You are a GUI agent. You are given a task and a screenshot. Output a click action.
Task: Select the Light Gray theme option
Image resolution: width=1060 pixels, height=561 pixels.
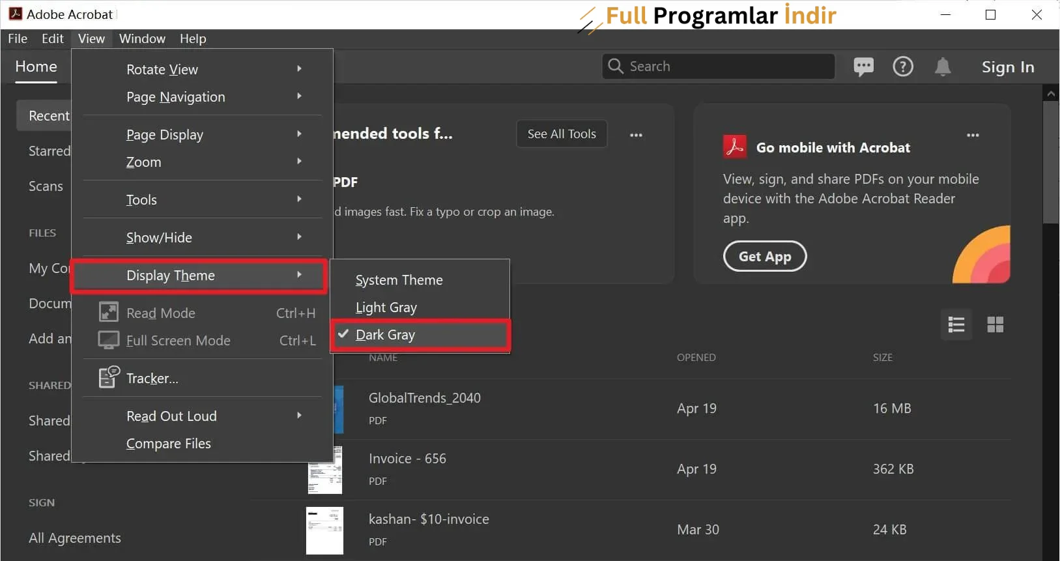point(420,308)
